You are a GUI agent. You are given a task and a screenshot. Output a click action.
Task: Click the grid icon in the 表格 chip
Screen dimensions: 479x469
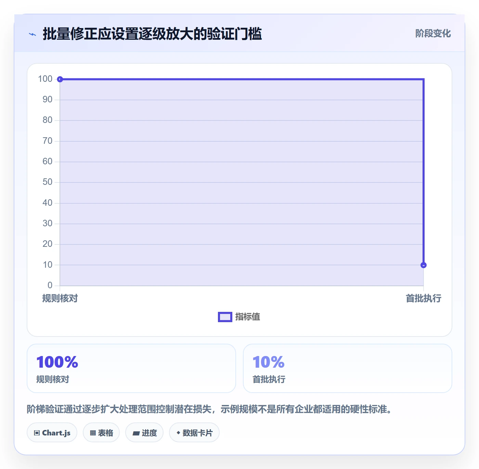tap(93, 433)
